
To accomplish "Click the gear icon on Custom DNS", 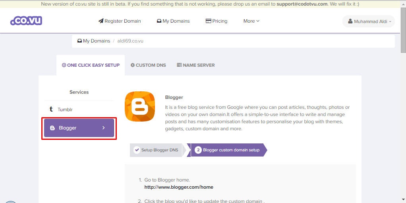I will [x=133, y=65].
